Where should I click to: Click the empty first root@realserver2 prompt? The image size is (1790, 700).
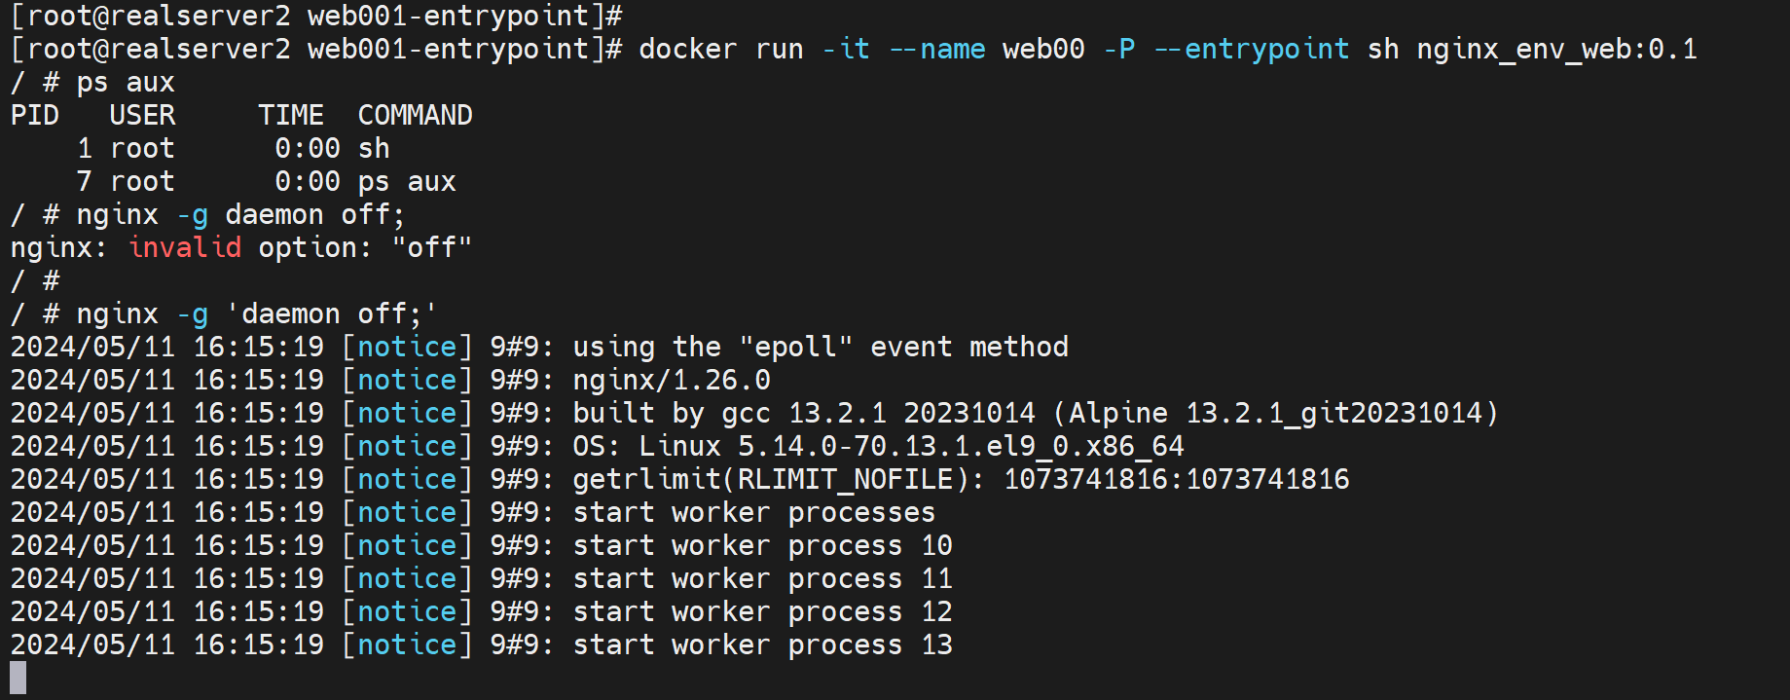pyautogui.click(x=316, y=17)
